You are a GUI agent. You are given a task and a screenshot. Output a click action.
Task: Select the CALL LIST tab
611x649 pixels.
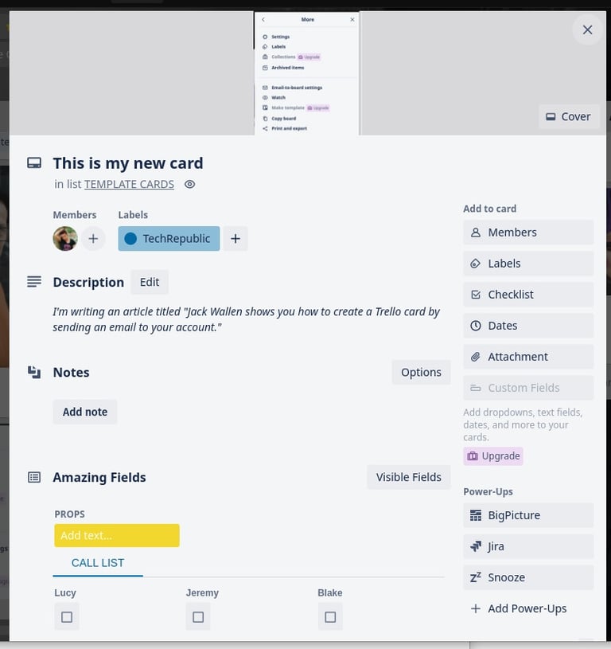point(98,563)
